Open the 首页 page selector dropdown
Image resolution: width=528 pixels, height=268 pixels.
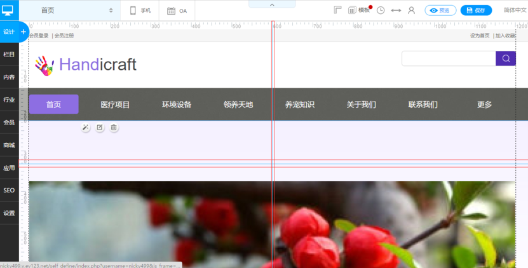click(69, 10)
